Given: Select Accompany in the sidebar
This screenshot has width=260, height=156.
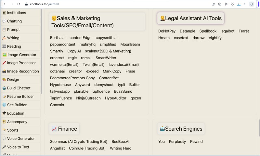Looking at the screenshot, I should tap(21, 122).
